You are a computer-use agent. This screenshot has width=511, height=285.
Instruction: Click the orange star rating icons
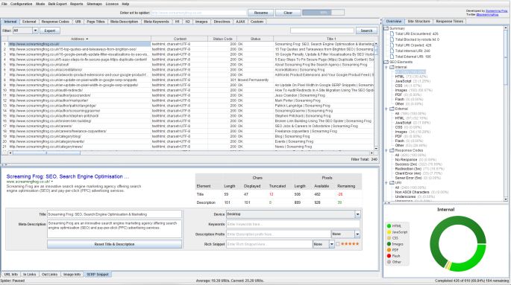point(350,244)
